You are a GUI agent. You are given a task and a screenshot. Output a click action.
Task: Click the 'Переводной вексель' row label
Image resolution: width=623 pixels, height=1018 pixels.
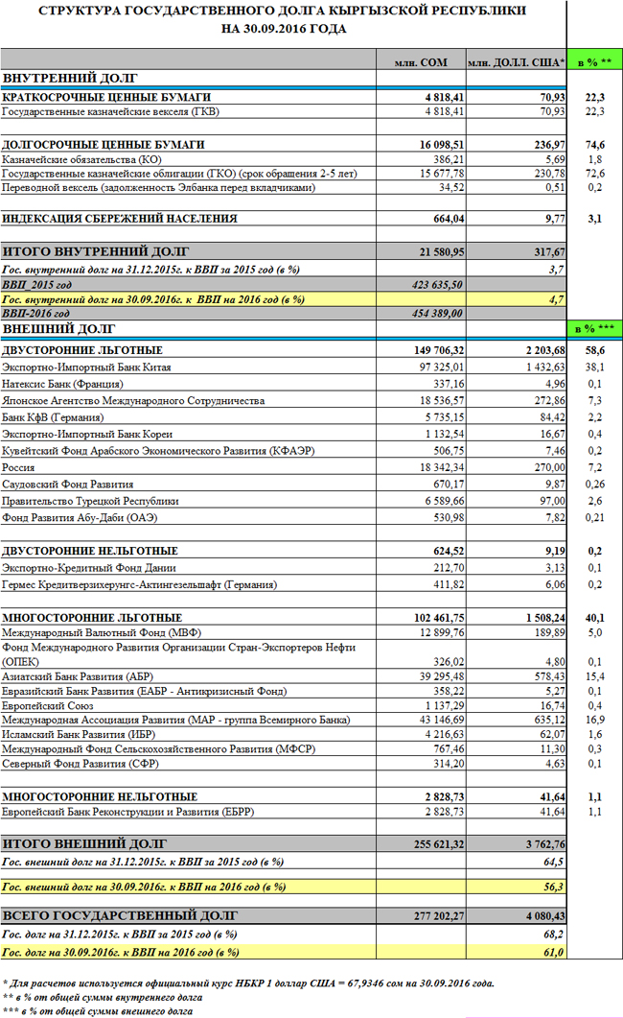click(158, 188)
